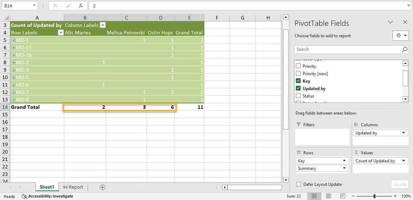This screenshot has width=413, height=200.
Task: Uncheck the Key field checkbox
Action: 298,81
